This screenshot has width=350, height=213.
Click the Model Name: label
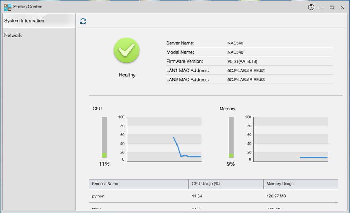click(180, 52)
